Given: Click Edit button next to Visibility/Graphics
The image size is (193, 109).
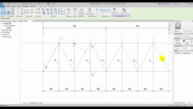Looking at the screenshot, I should point(187,43).
